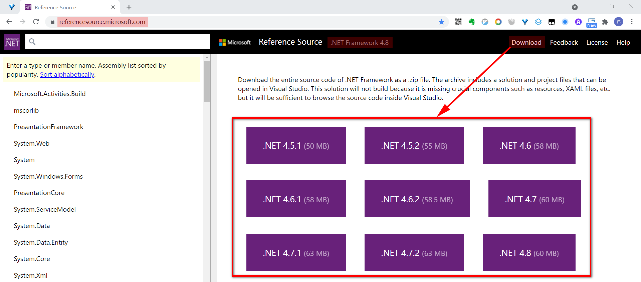Download .NET 4.7 source zip
Viewport: 641px width, 282px height.
[x=535, y=199]
